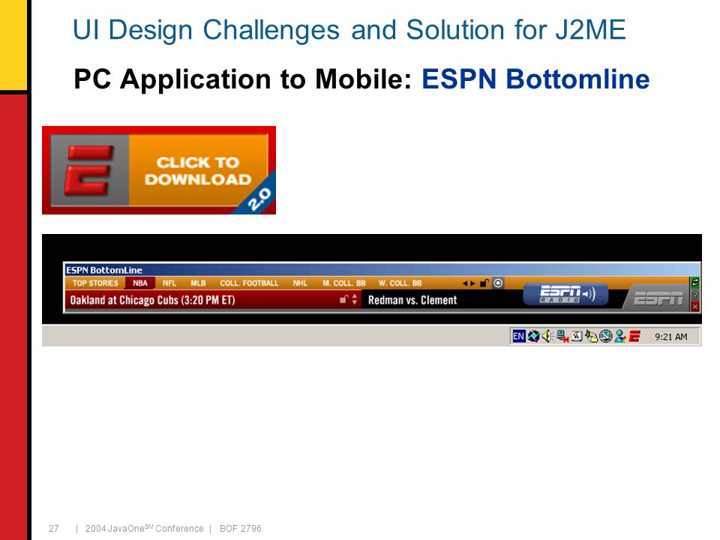
Task: Select the W. COLL. BB tab
Action: pos(400,283)
